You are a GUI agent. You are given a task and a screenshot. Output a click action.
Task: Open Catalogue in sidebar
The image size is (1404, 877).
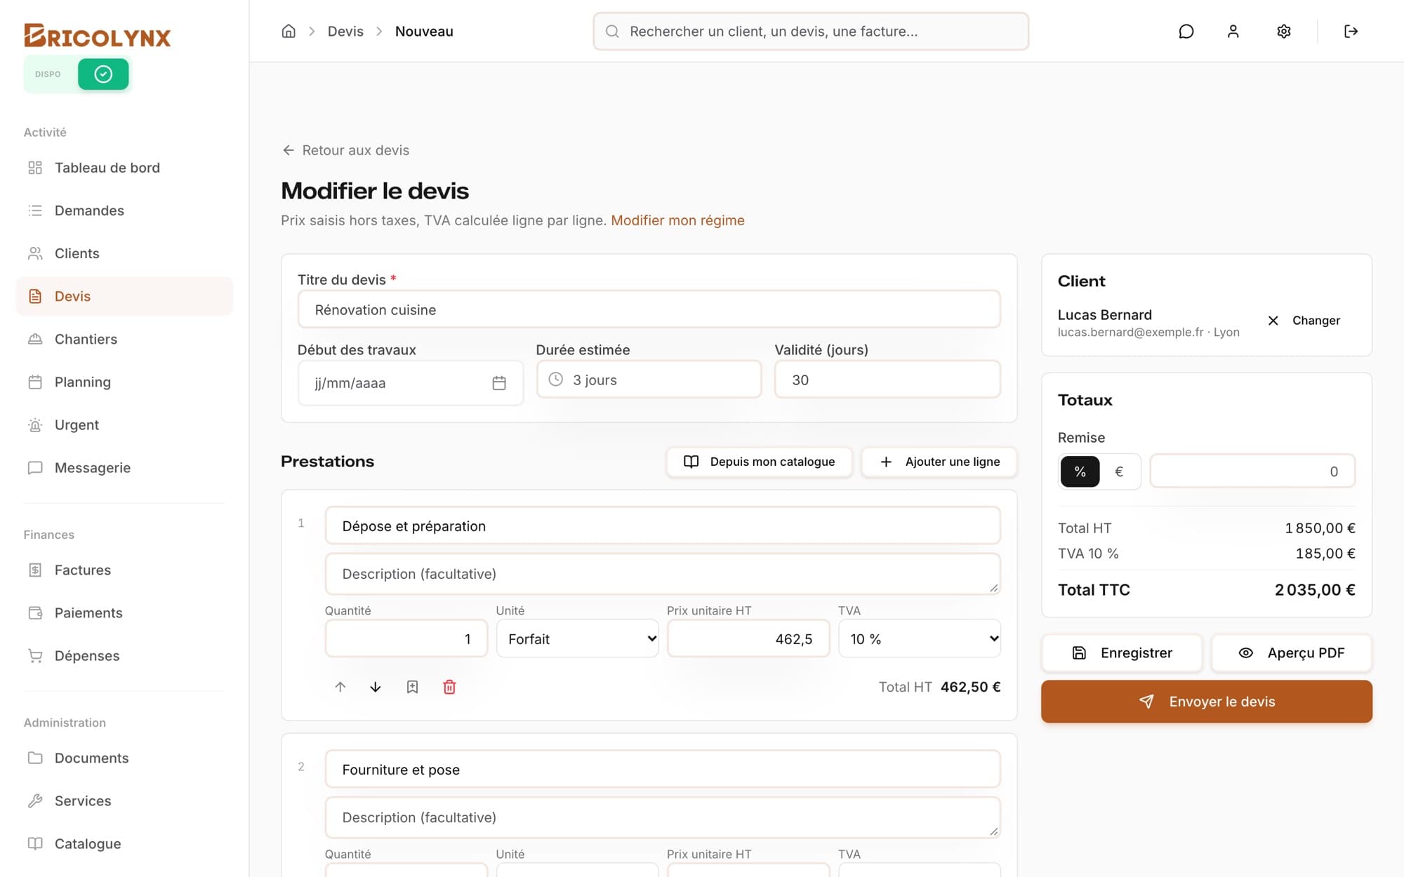click(x=124, y=843)
